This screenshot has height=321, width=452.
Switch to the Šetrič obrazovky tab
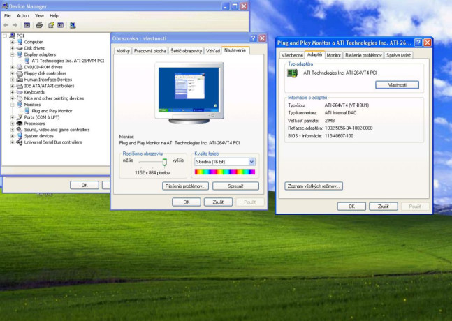click(x=187, y=51)
